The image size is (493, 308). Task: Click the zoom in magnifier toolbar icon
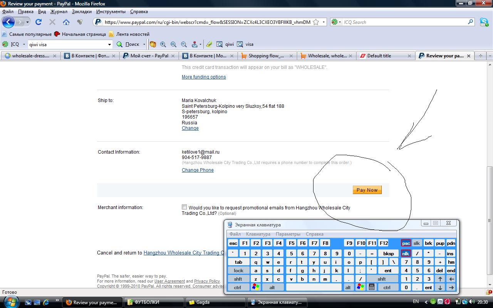[163, 44]
